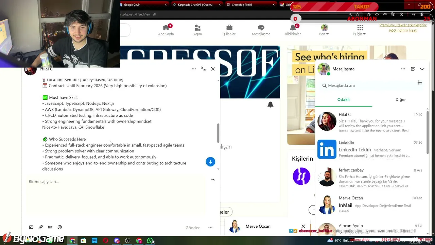Click the chat scrollbar up arrow
The width and height of the screenshot is (435, 245).
(218, 81)
